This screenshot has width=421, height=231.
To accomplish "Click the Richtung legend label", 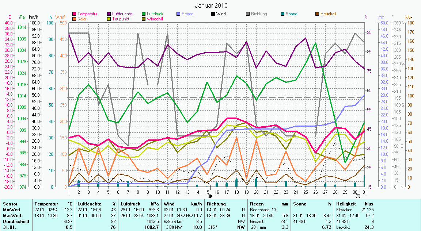I will point(259,14).
